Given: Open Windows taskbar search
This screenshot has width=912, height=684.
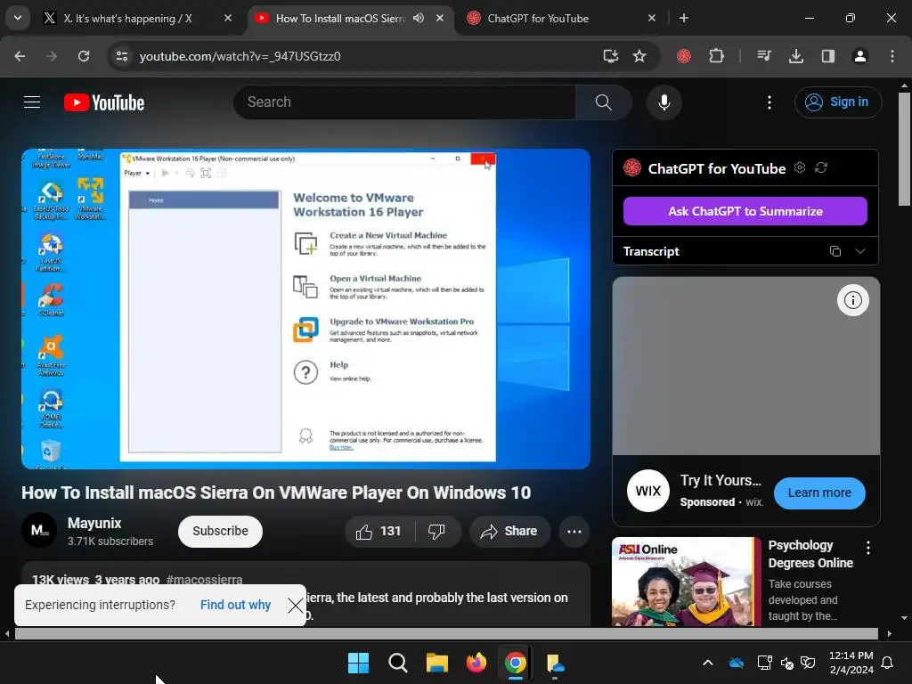Looking at the screenshot, I should click(398, 663).
